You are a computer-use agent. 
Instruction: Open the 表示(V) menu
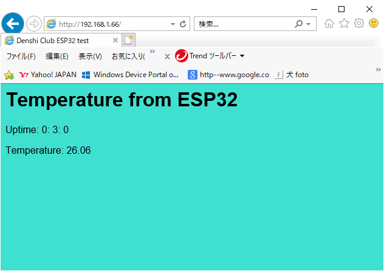click(90, 57)
